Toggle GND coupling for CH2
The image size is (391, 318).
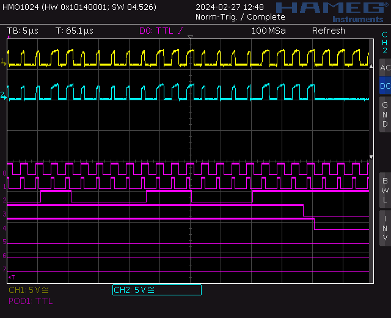pos(385,114)
